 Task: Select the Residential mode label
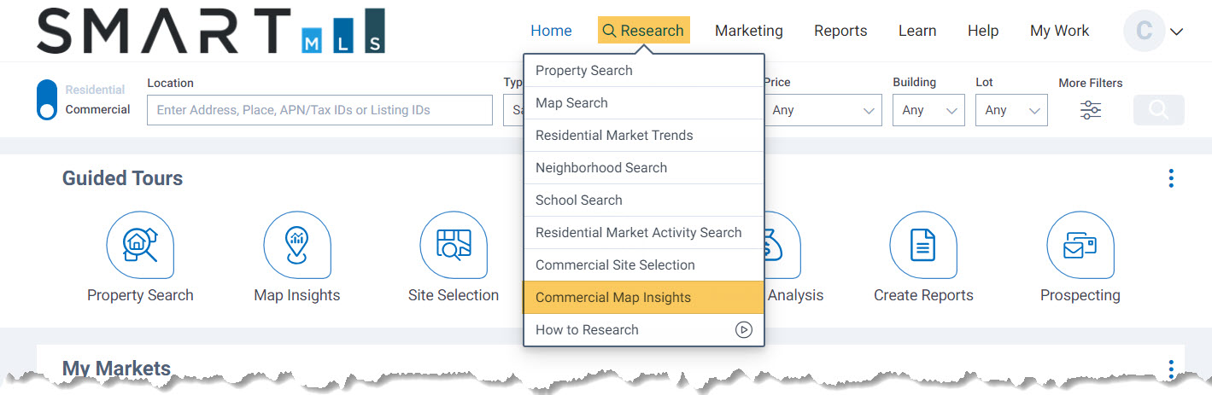[95, 90]
